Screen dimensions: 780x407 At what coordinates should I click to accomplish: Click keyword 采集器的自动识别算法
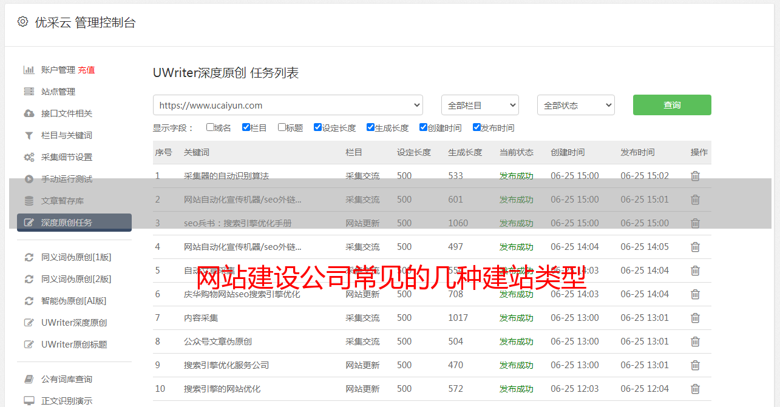click(226, 176)
